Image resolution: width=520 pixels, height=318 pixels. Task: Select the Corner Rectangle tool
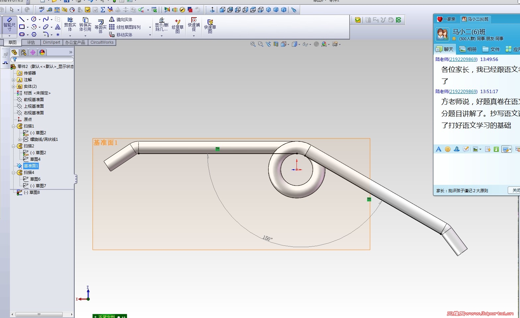click(22, 27)
